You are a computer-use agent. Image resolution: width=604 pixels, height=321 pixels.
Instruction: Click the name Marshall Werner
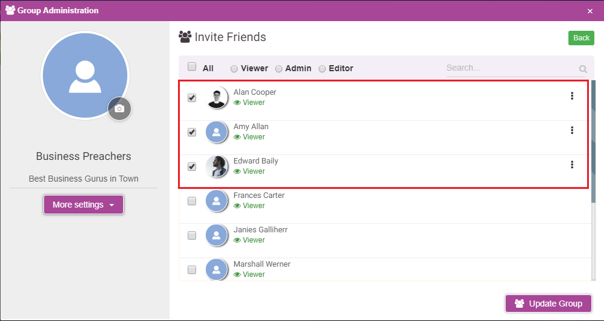[x=262, y=264]
